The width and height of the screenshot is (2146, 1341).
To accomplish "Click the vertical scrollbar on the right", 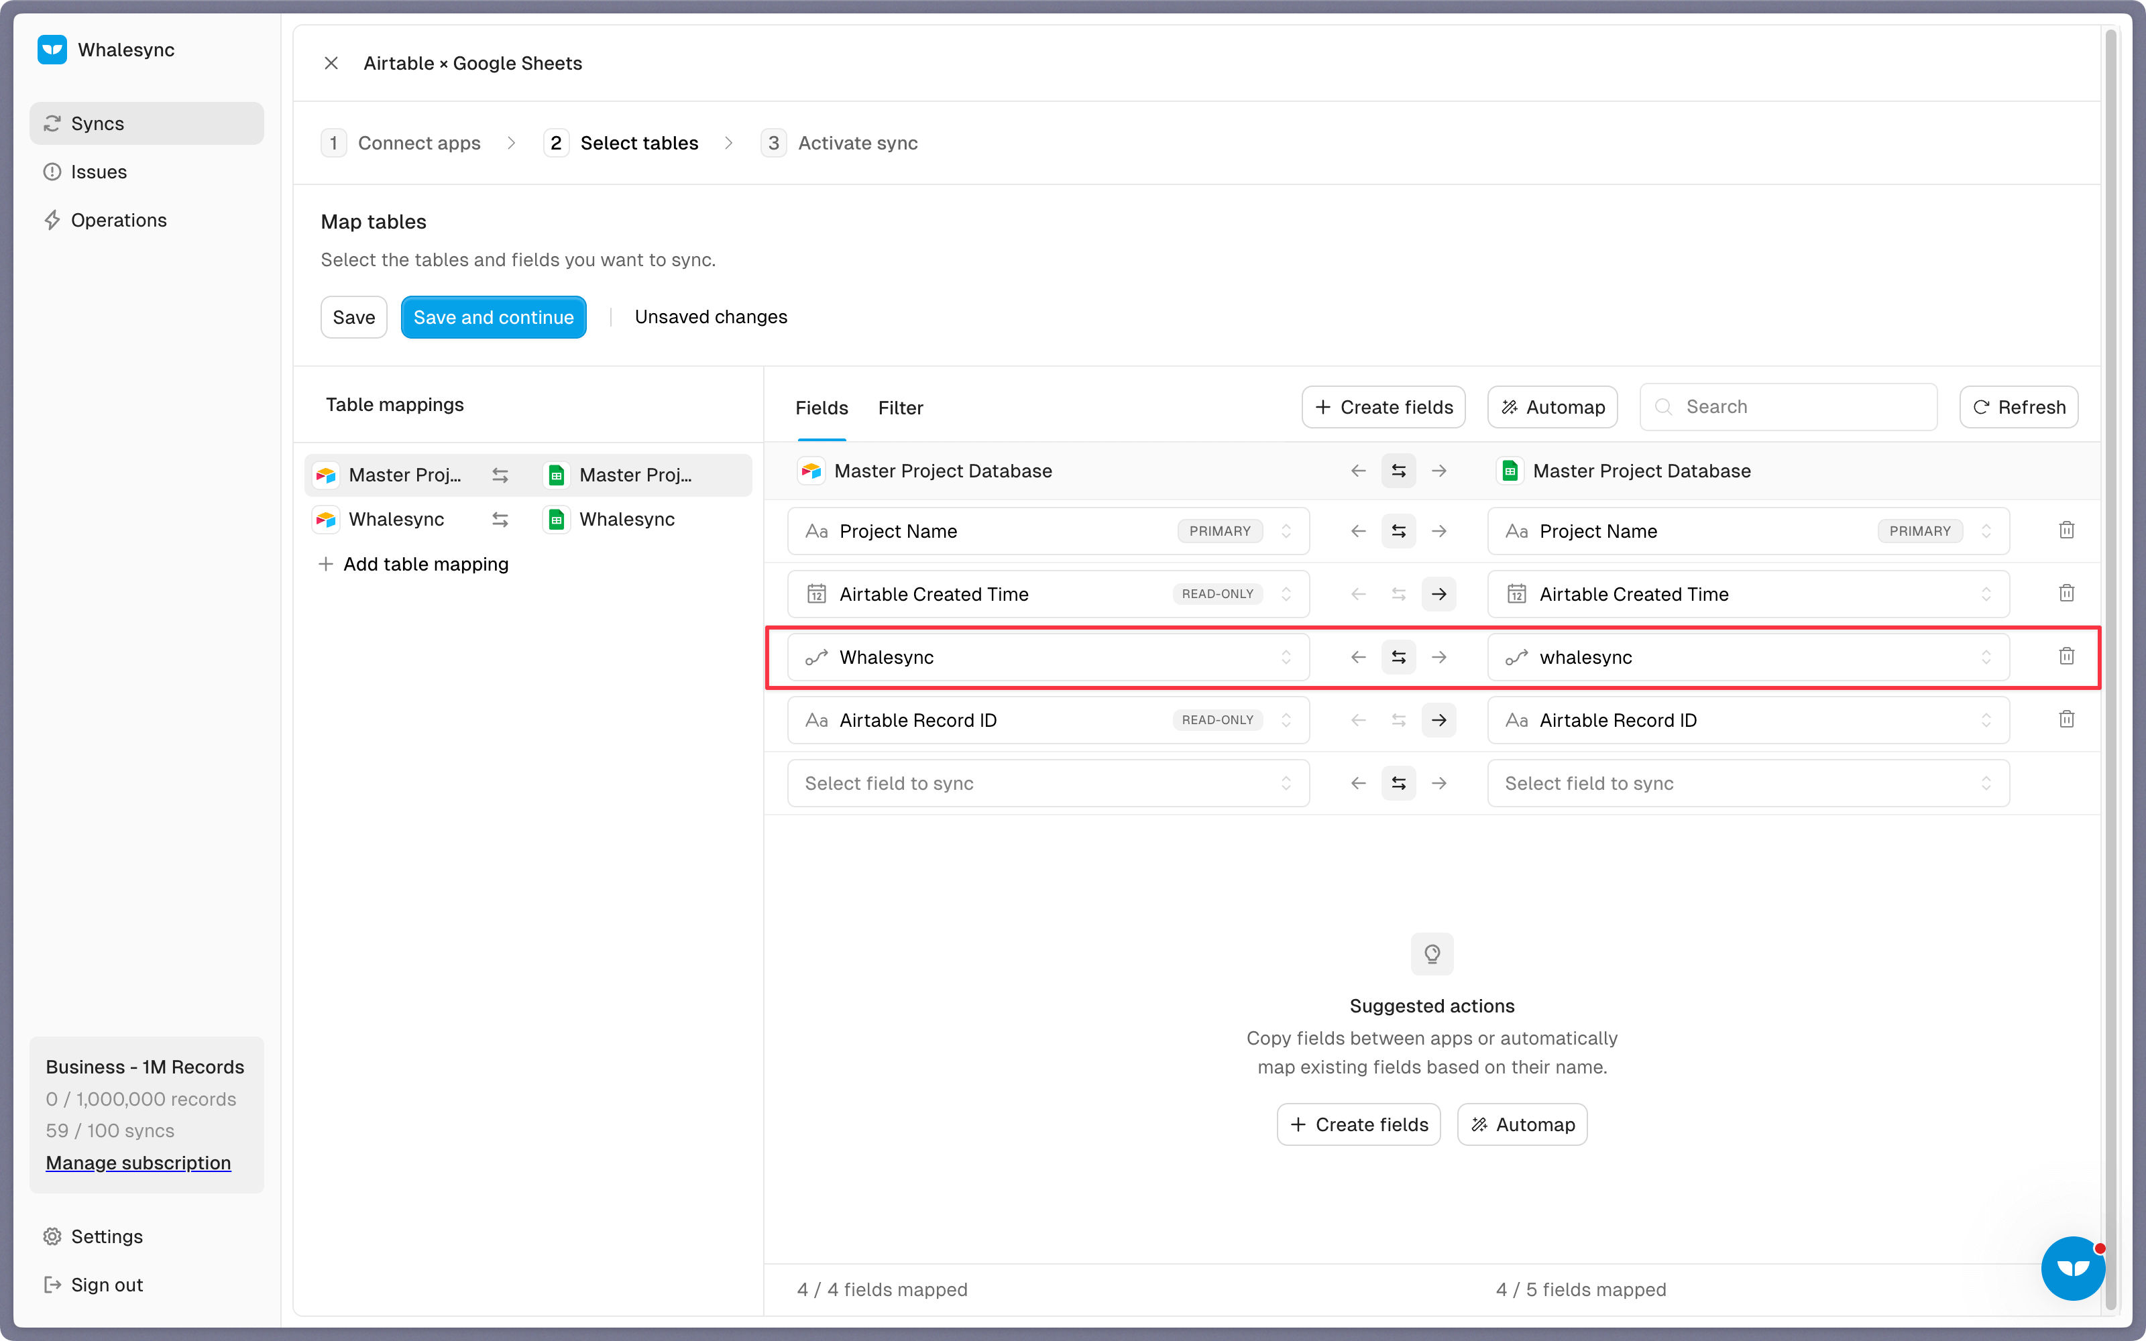I will [2110, 670].
